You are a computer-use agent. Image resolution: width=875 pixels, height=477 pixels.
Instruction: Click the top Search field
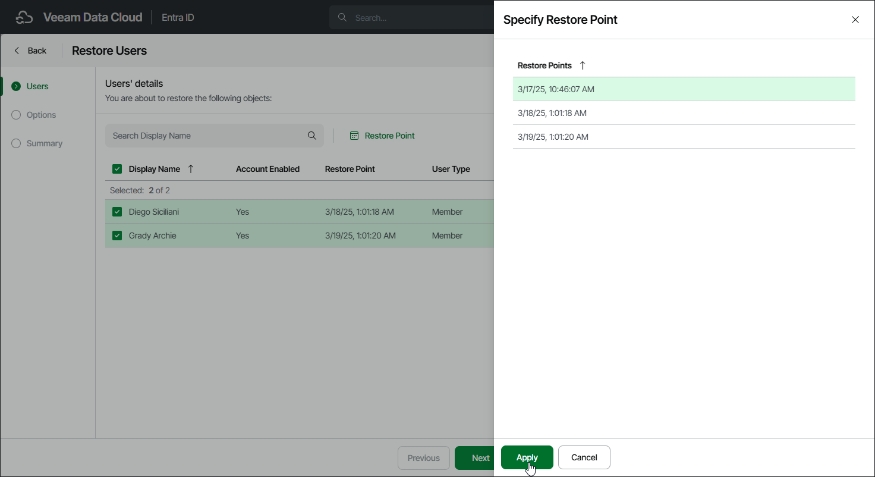coord(412,17)
